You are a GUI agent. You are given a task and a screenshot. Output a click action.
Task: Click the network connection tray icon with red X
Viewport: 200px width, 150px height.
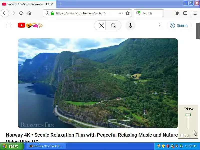172,146
